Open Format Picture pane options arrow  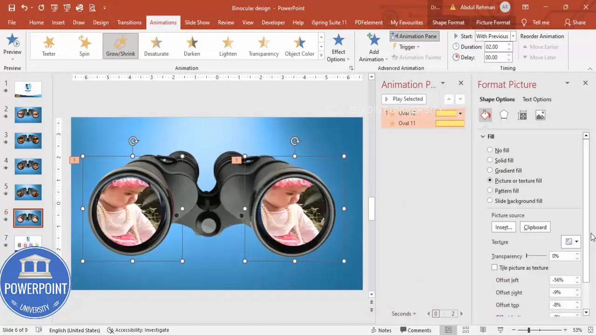click(567, 83)
